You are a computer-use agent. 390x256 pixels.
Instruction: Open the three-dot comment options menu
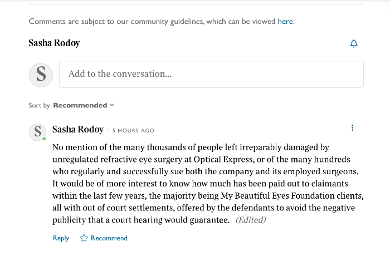click(352, 128)
